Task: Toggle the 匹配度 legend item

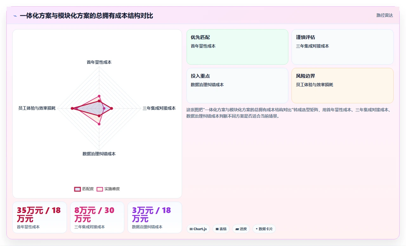Action: coord(84,189)
